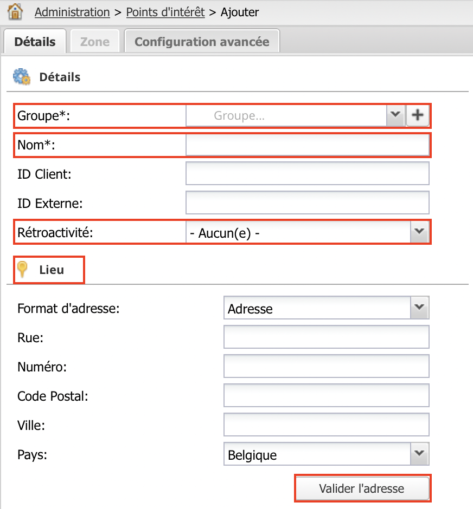473x509 pixels.
Task: Focus the Nom text field
Action: tap(308, 145)
